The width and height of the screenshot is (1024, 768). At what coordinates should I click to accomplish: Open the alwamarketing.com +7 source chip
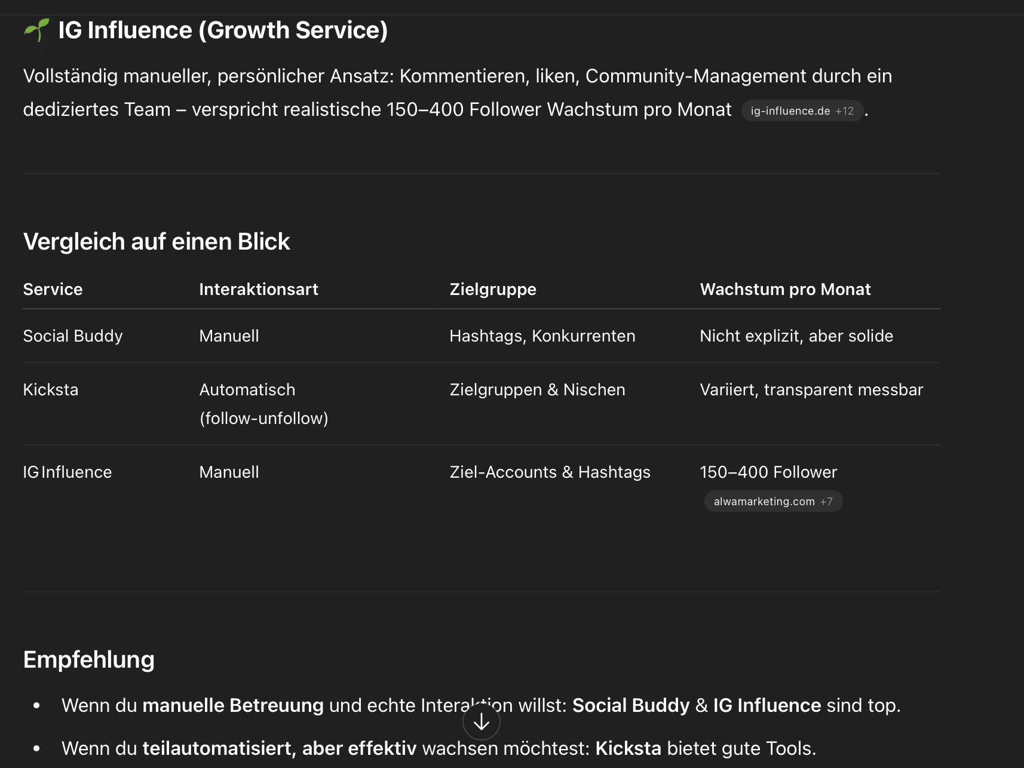pyautogui.click(x=773, y=501)
